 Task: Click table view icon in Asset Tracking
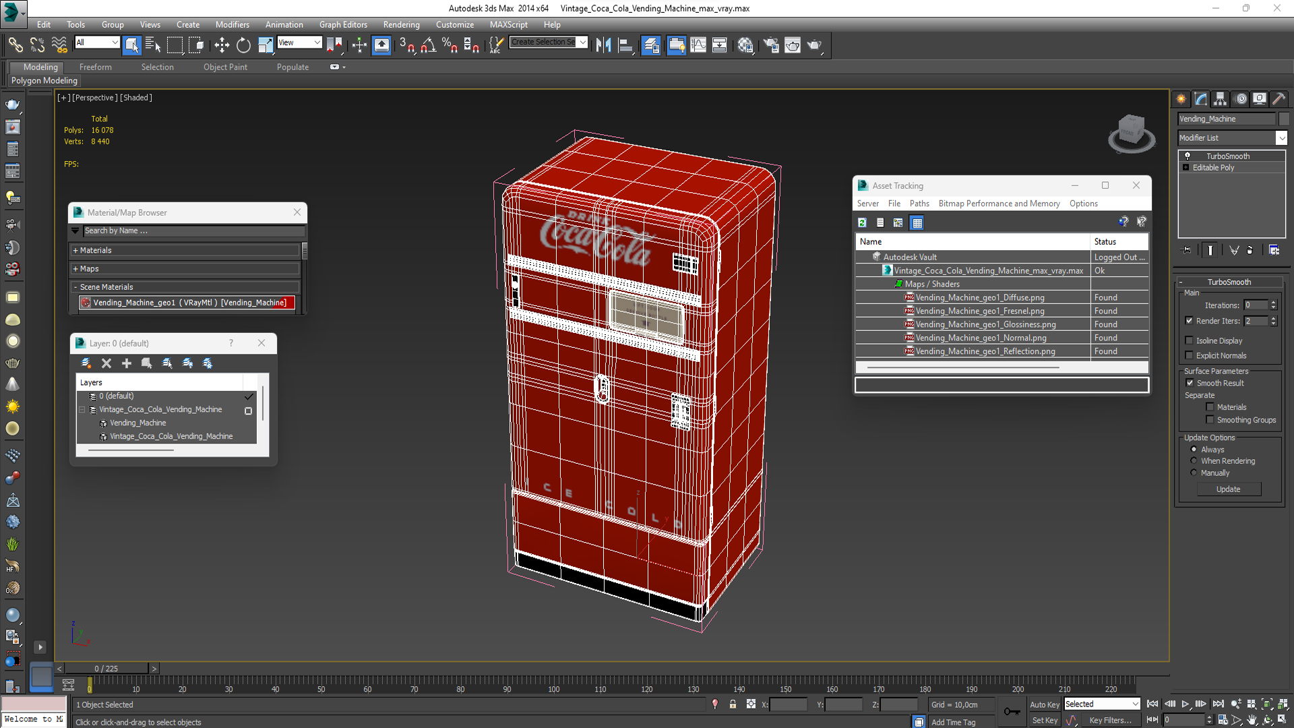tap(917, 222)
